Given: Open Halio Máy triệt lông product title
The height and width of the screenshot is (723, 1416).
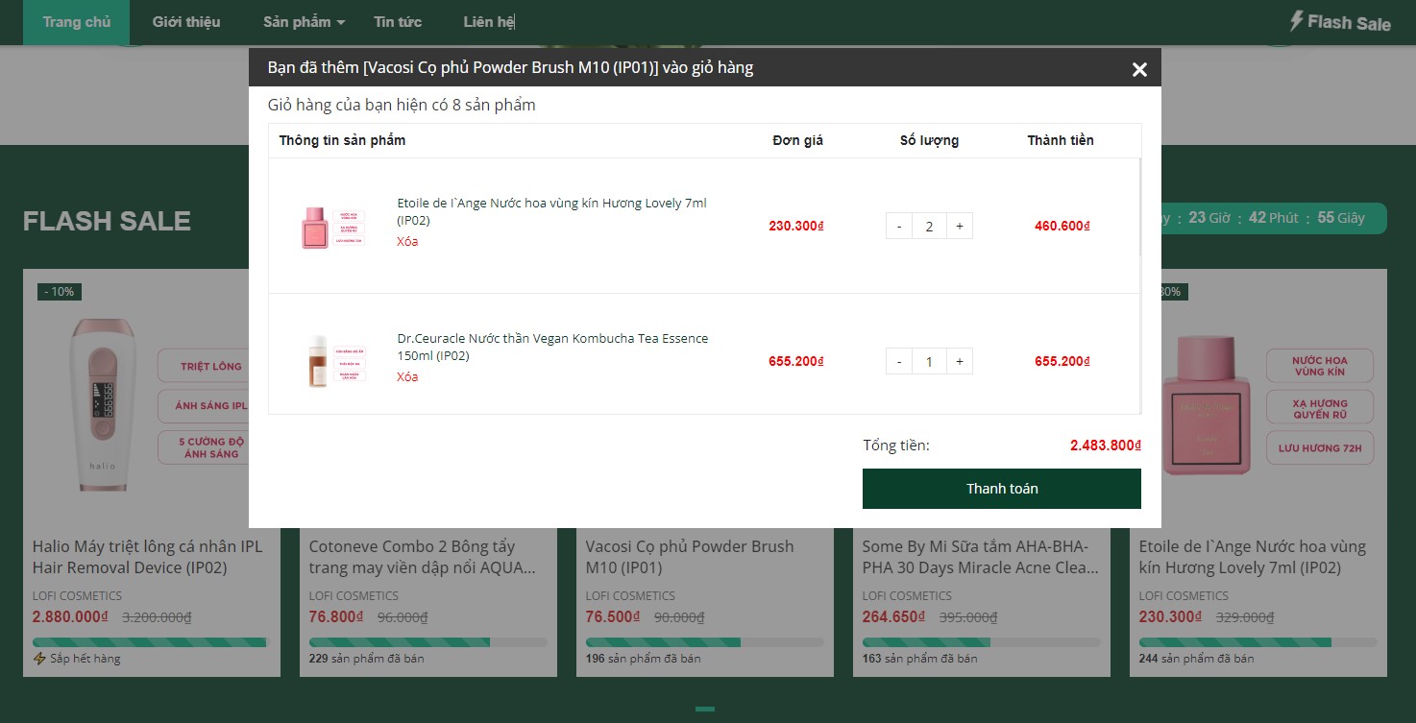Looking at the screenshot, I should 147,557.
